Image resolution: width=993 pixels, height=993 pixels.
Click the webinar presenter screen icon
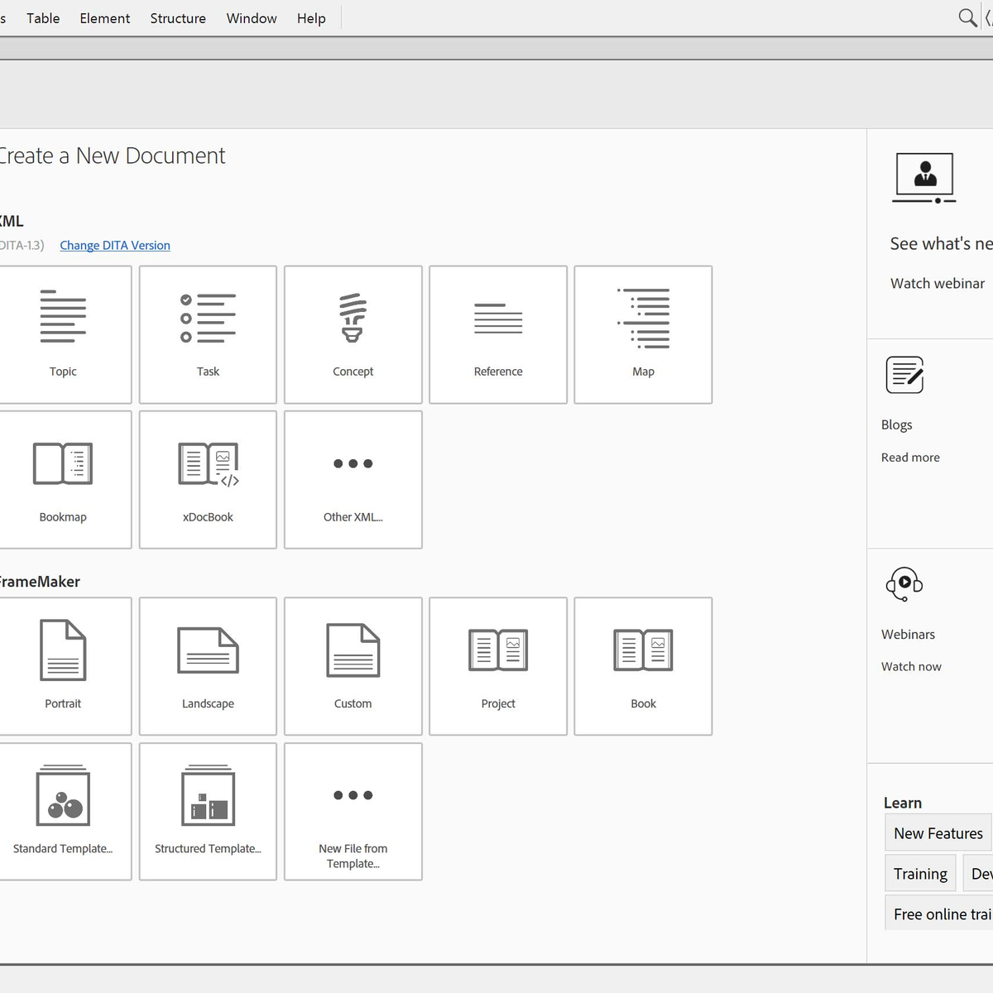[x=925, y=178]
